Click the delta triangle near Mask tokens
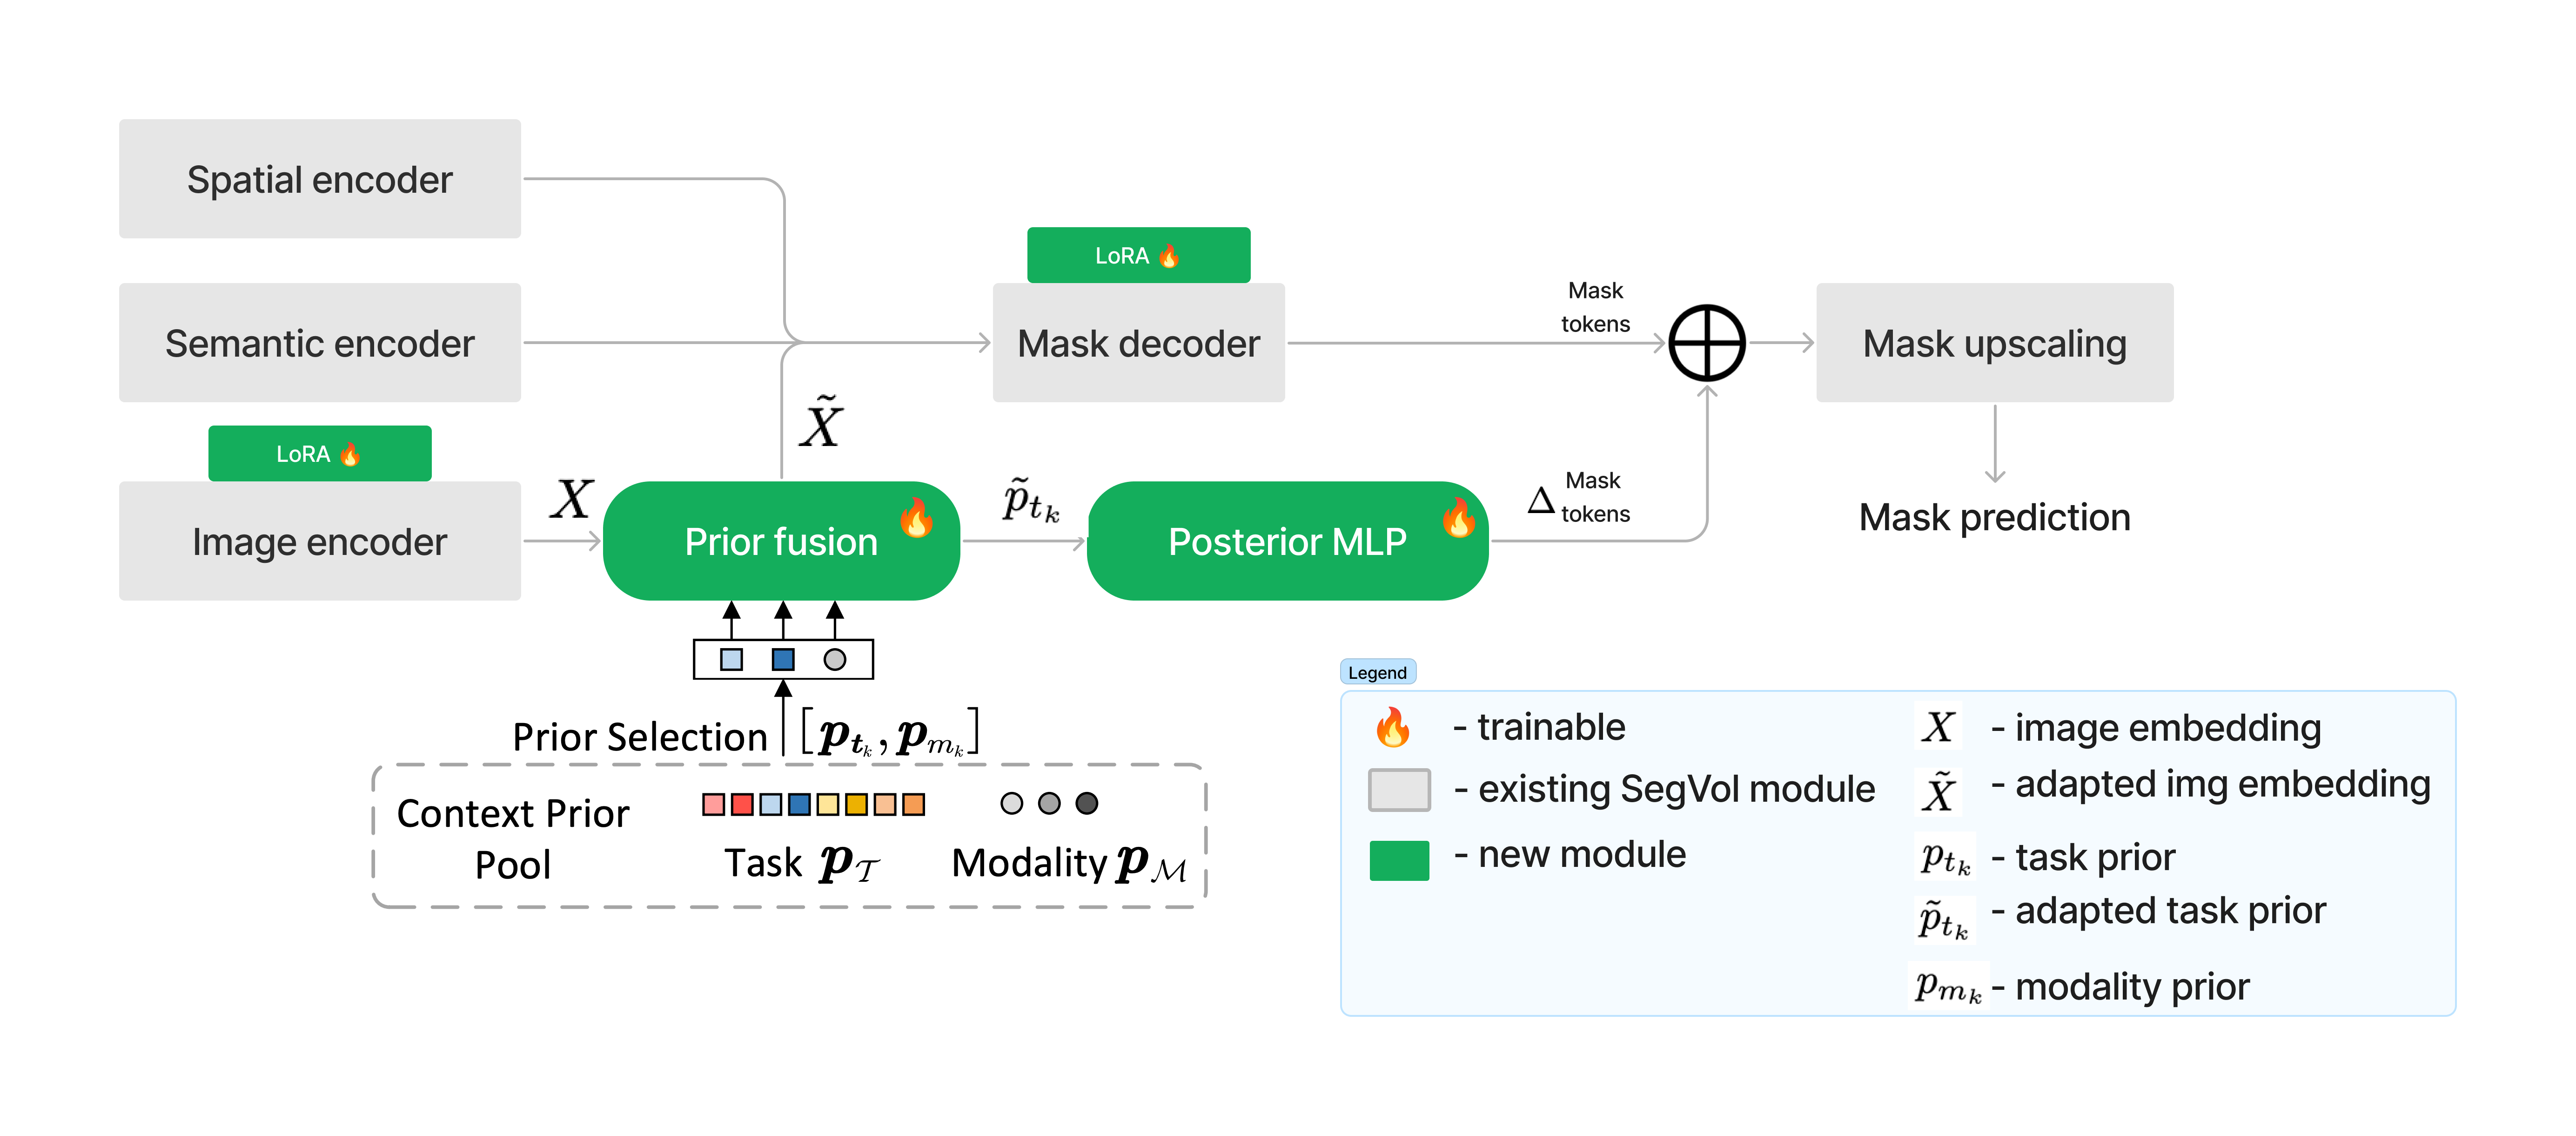Image resolution: width=2576 pixels, height=1136 pixels. point(1541,500)
